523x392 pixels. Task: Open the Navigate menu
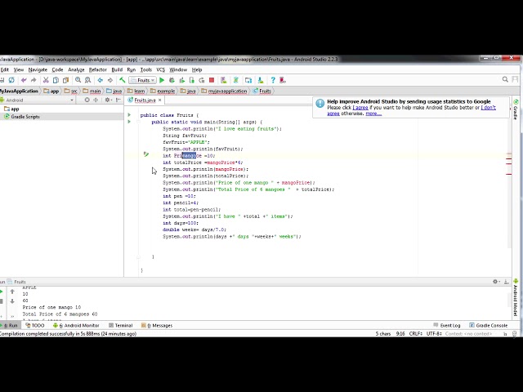(x=38, y=69)
